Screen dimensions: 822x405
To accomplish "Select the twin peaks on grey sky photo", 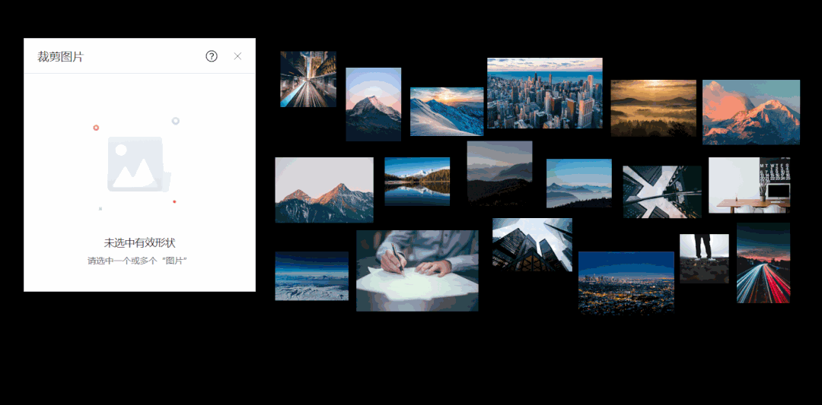I will [x=324, y=190].
